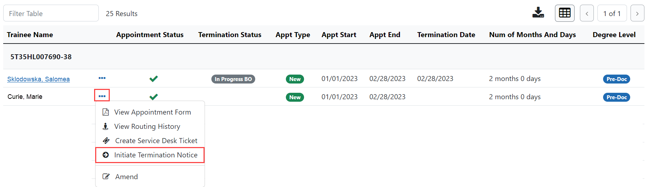Click the 1 of 1 page indicator
648x187 pixels.
[x=612, y=14]
